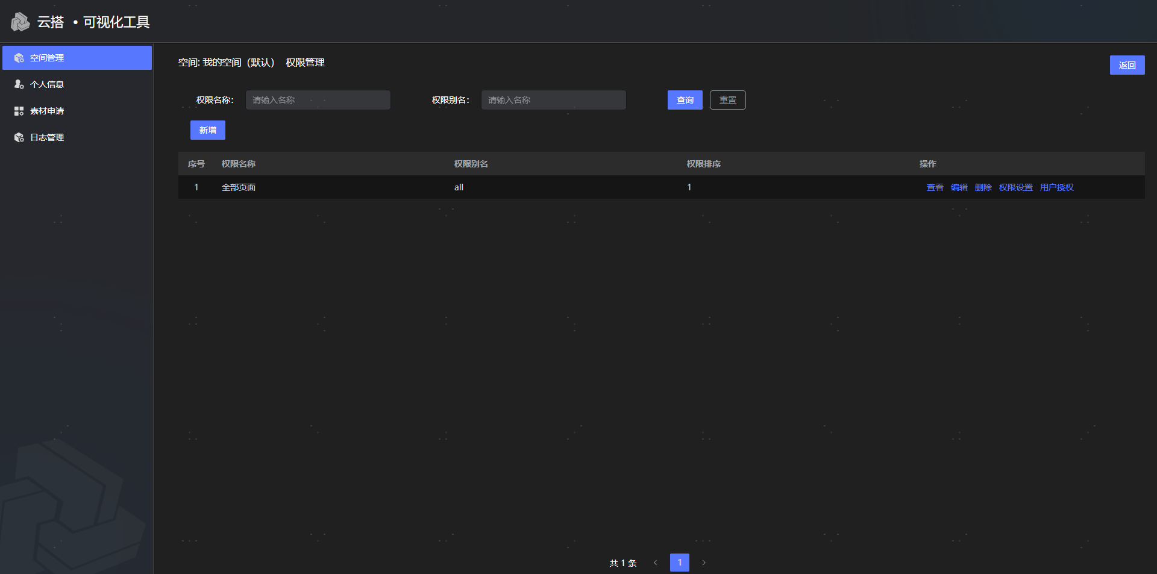Click the 素材申请 grid icon
Viewport: 1157px width, 574px height.
19,111
